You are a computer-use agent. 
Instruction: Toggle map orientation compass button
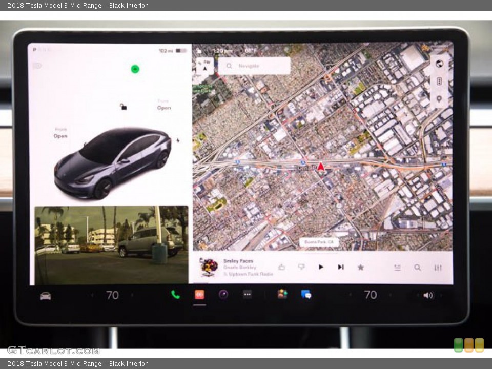tap(205, 66)
